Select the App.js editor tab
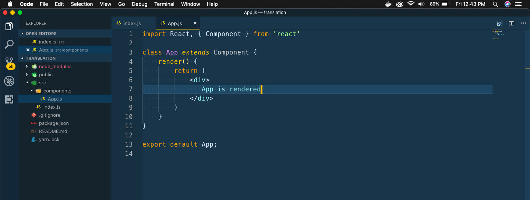Viewport: 530px width, 200px height. point(178,23)
